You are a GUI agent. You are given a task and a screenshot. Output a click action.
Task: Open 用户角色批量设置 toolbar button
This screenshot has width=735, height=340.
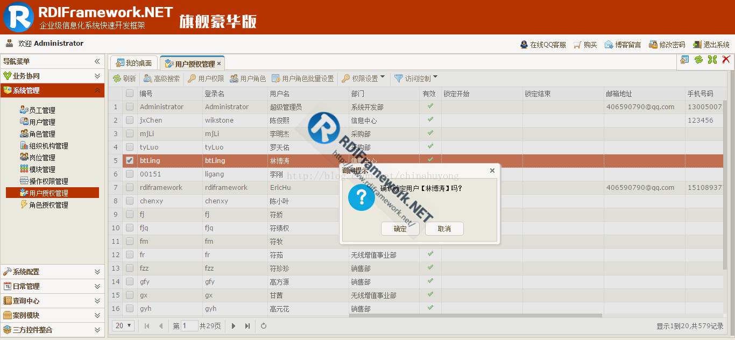pyautogui.click(x=303, y=79)
